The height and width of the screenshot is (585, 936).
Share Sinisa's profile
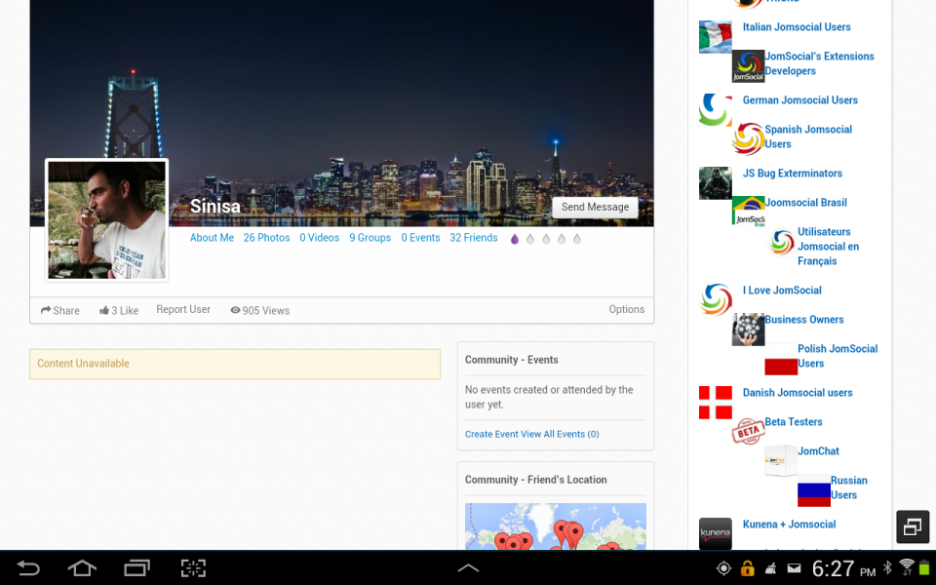pyautogui.click(x=59, y=310)
